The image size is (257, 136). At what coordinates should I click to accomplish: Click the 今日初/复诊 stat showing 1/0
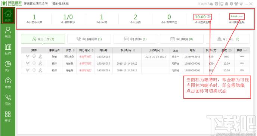[68, 19]
